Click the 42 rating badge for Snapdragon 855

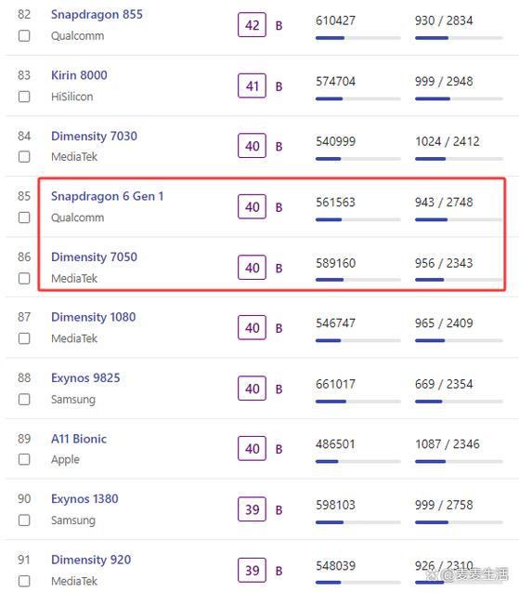[252, 25]
